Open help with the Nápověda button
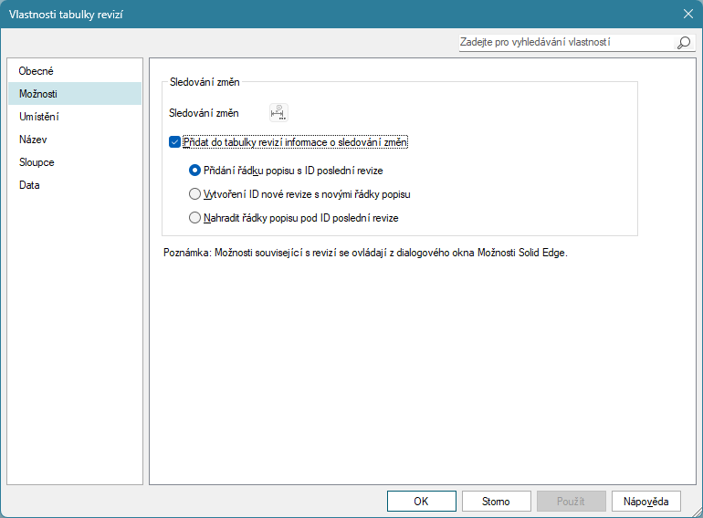Viewport: 703px width, 518px height. click(x=645, y=502)
